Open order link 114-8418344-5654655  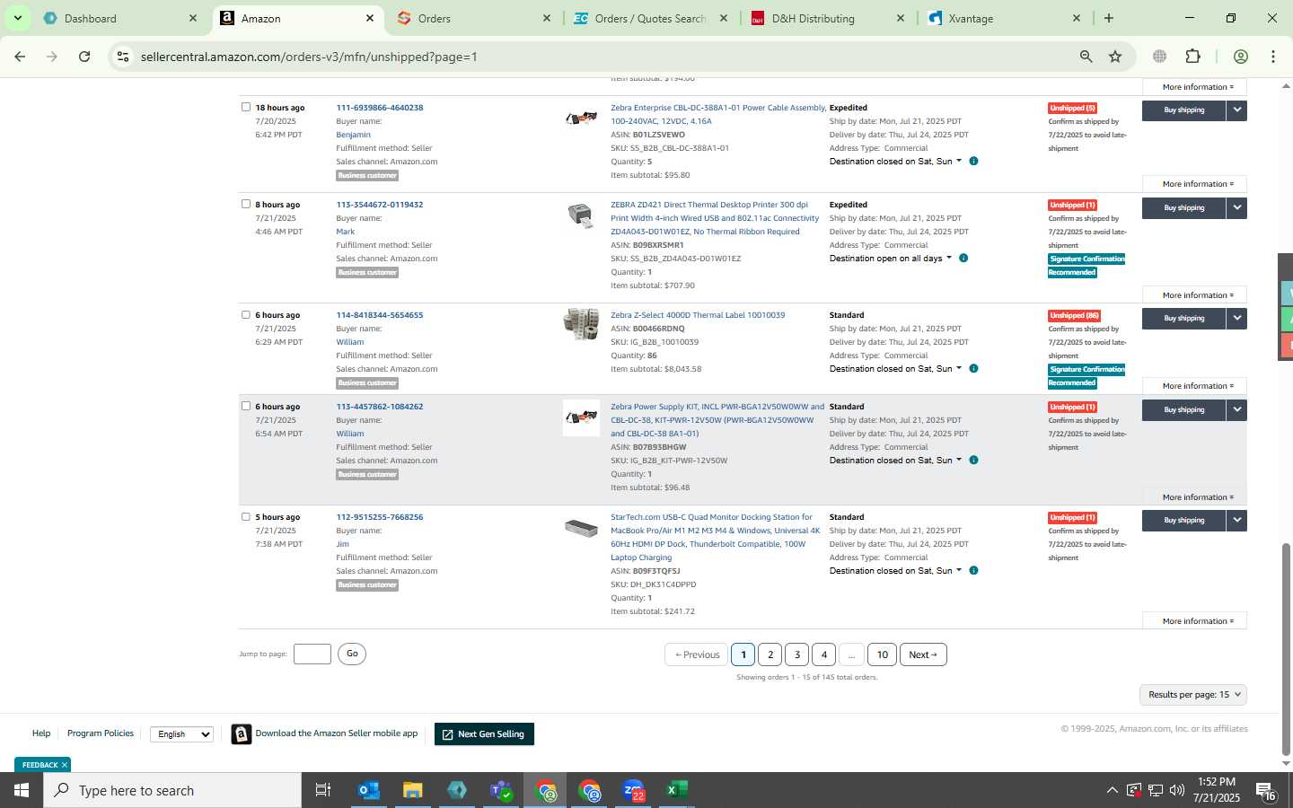[380, 315]
